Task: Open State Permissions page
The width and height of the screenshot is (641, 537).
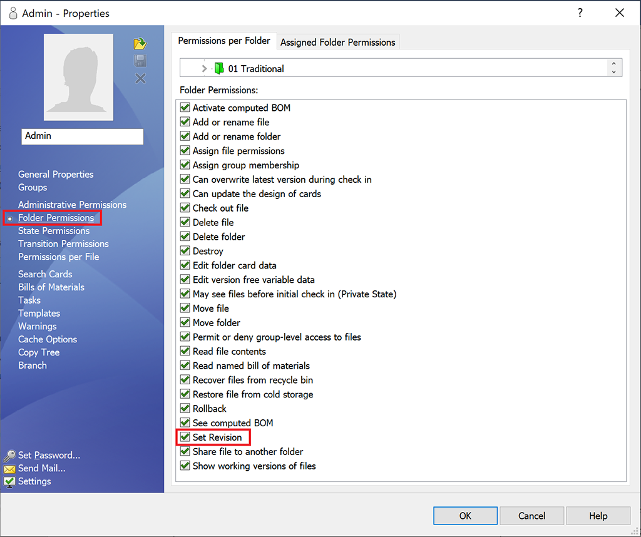Action: pos(54,230)
